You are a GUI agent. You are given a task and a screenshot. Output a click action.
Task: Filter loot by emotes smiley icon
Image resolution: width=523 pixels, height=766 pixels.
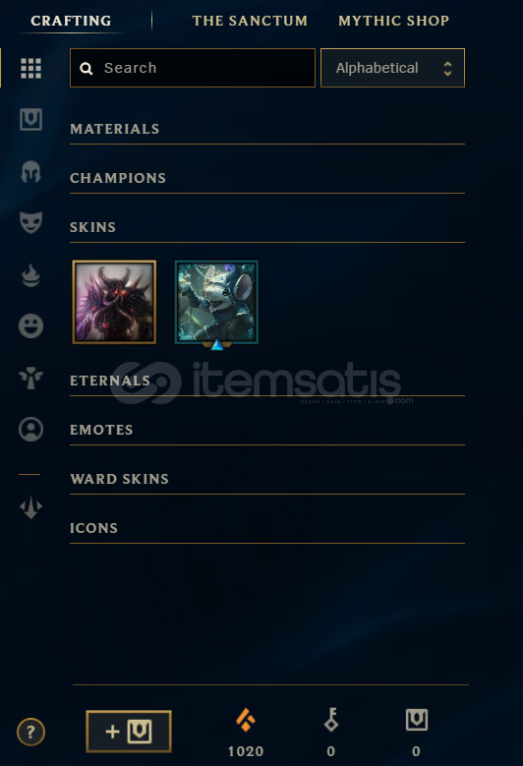coord(30,325)
